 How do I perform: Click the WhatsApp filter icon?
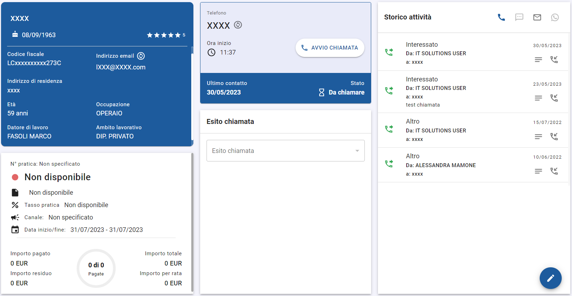555,17
